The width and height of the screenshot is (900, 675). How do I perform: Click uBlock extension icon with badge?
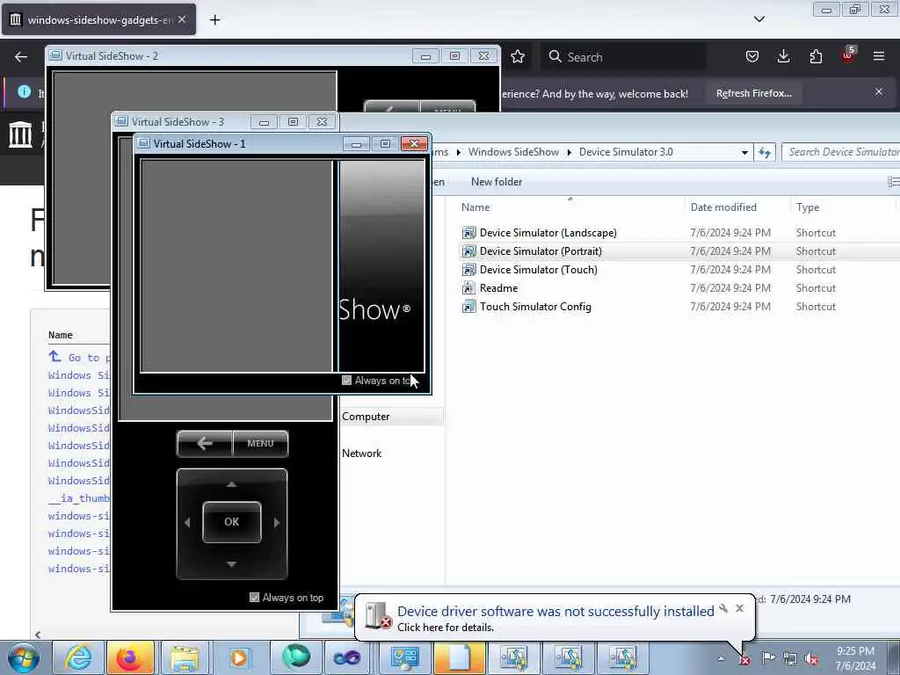(x=848, y=55)
